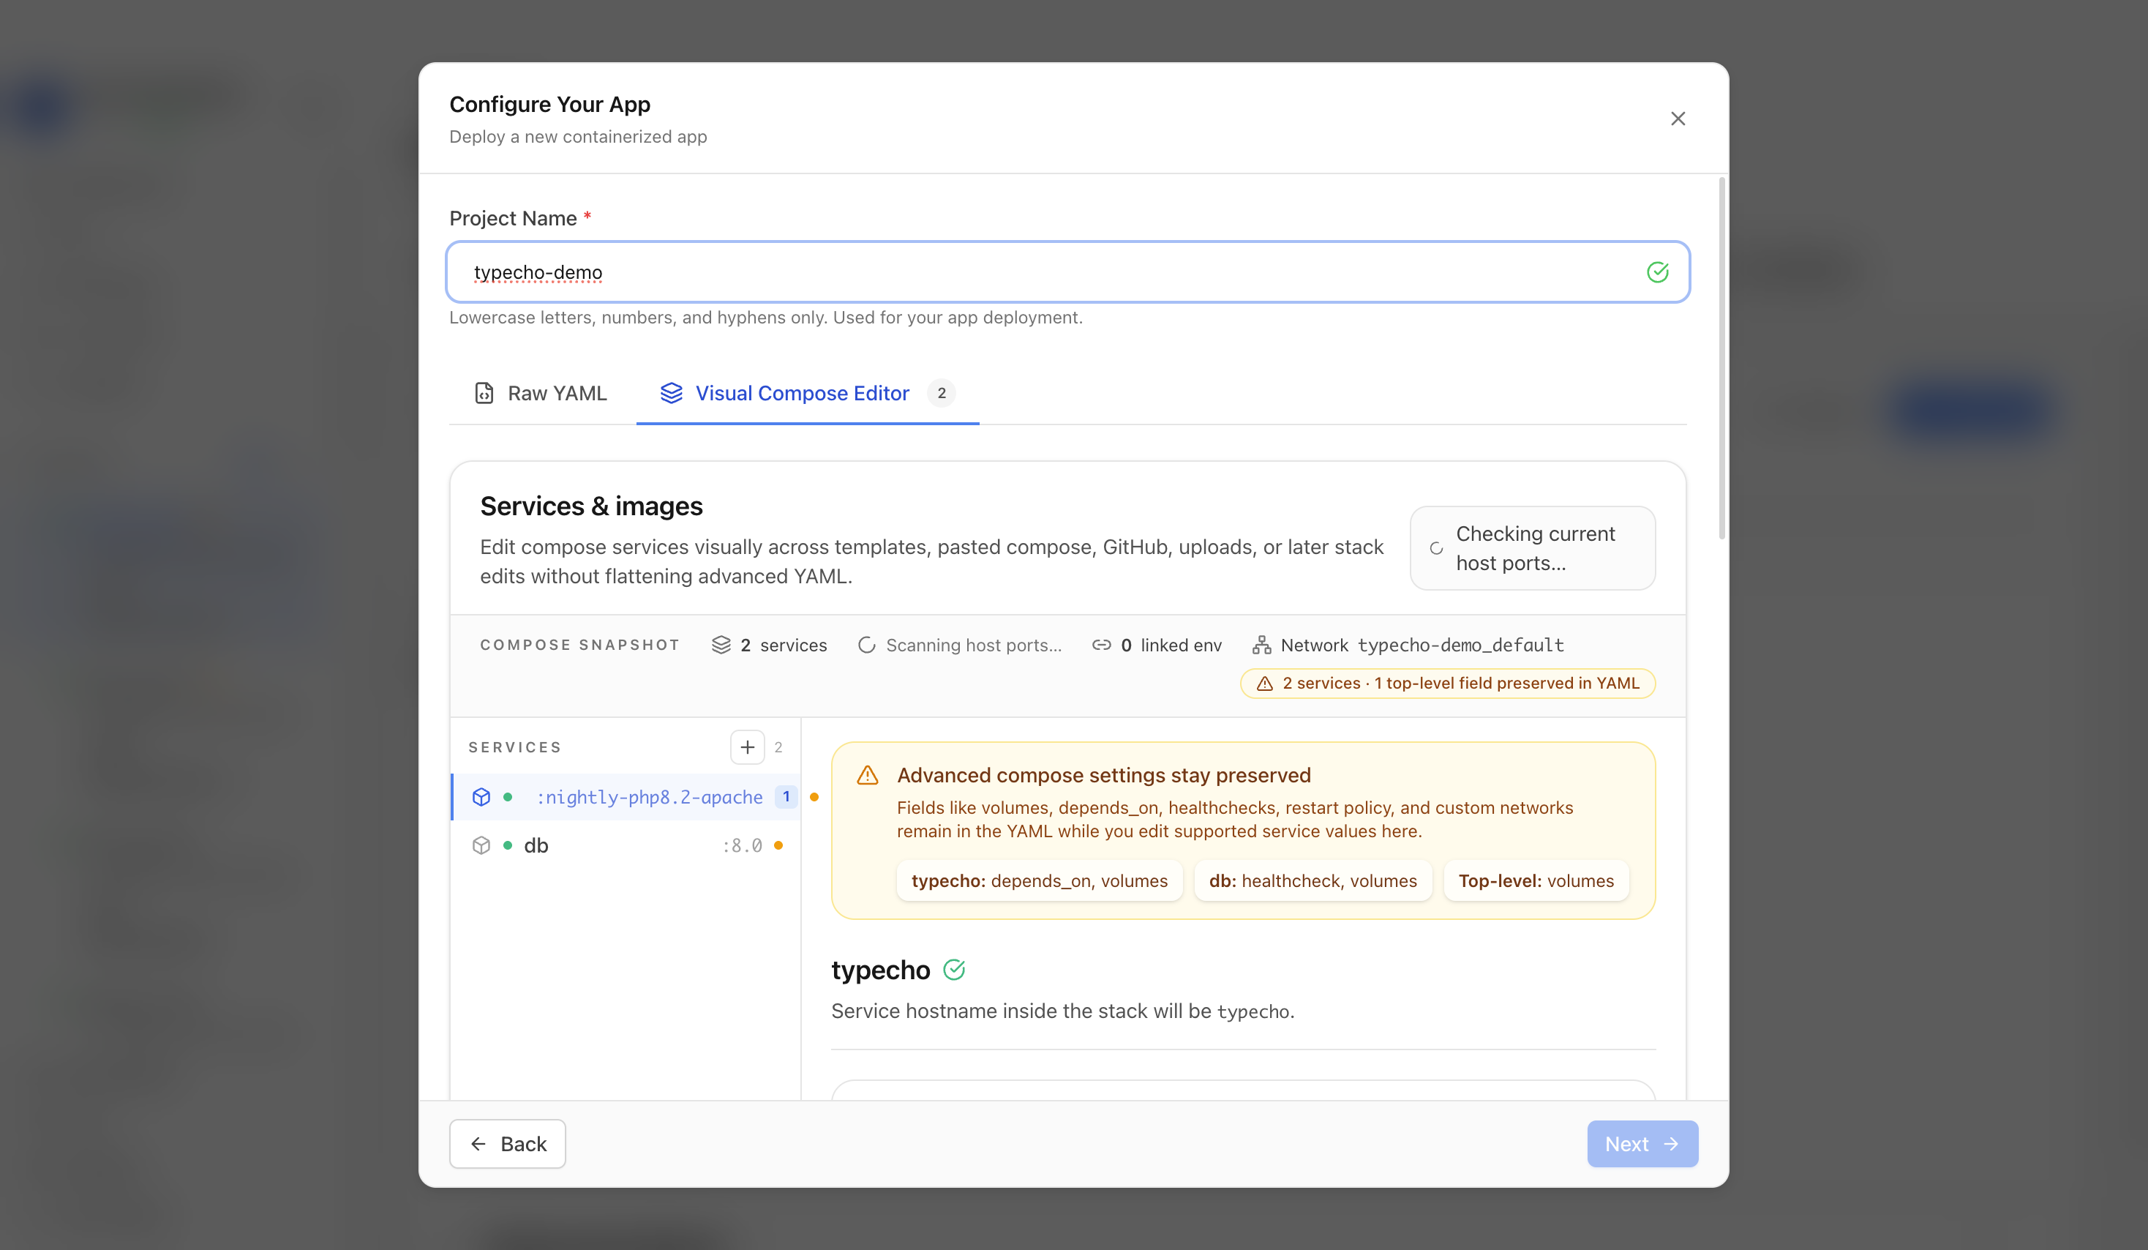Click the 'Services & images' heading
The image size is (2148, 1250).
click(592, 506)
